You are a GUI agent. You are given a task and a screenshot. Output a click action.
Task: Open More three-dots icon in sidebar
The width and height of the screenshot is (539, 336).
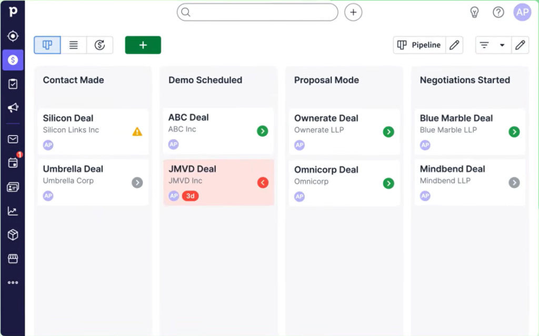coord(13,282)
